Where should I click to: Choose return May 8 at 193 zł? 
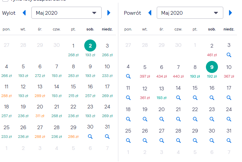195,71
